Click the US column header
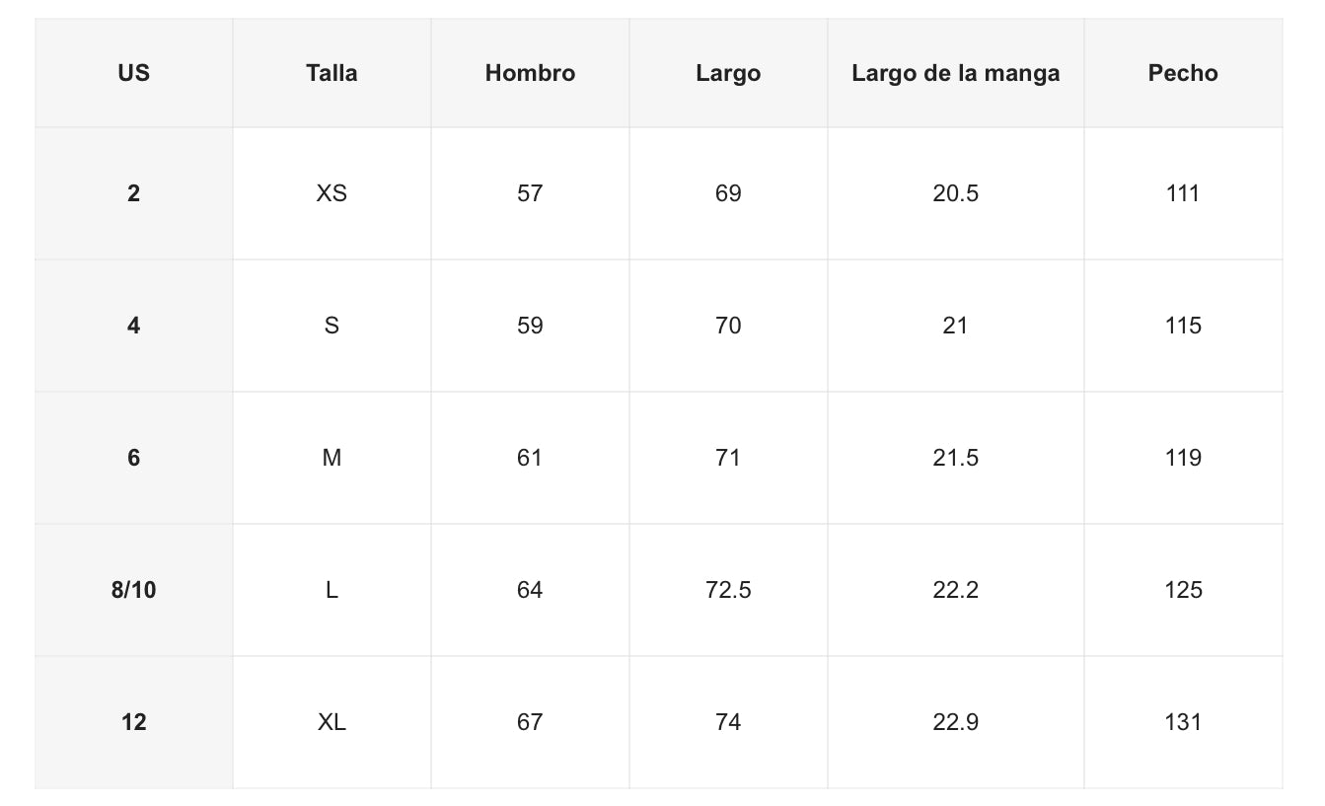This screenshot has width=1325, height=806. click(133, 73)
